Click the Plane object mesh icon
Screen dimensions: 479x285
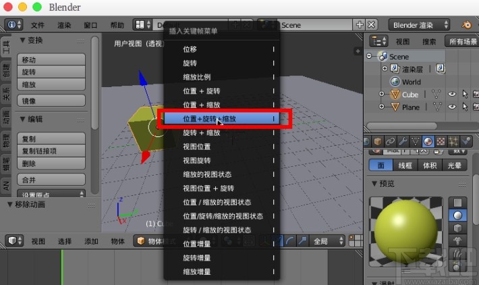[395, 107]
